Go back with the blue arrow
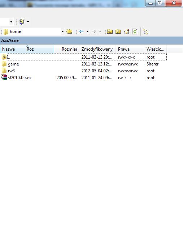This screenshot has height=242, width=183. [81, 31]
